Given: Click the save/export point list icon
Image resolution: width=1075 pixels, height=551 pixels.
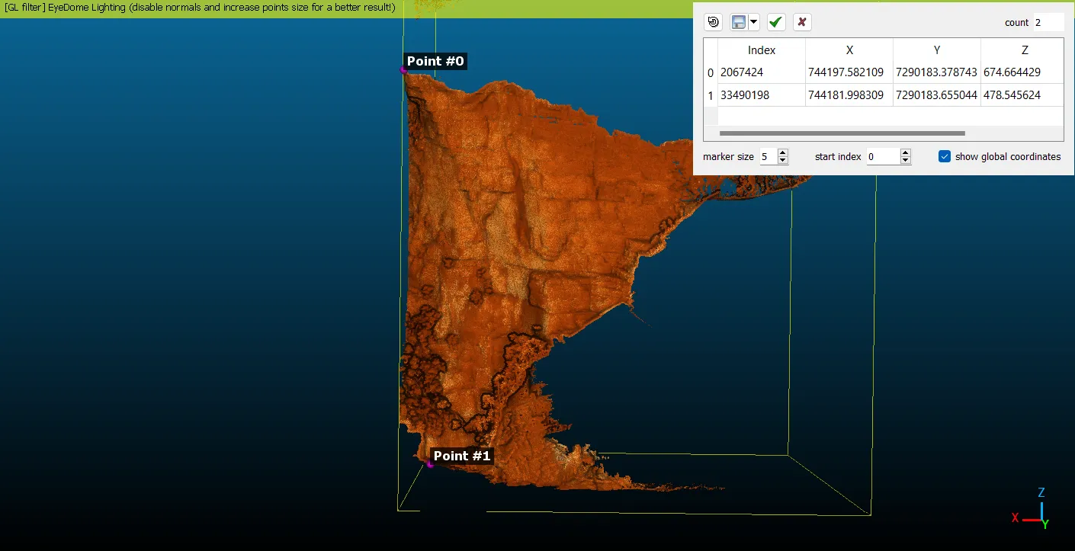Looking at the screenshot, I should pyautogui.click(x=738, y=22).
